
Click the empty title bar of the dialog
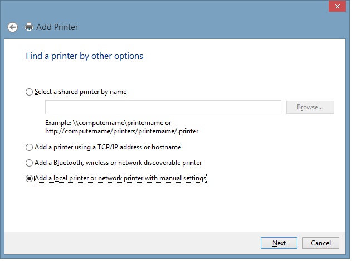[x=167, y=7]
